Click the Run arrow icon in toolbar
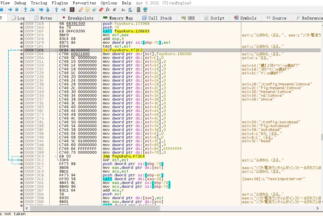Viewport: 323px width, 216px height. (x=10, y=9)
